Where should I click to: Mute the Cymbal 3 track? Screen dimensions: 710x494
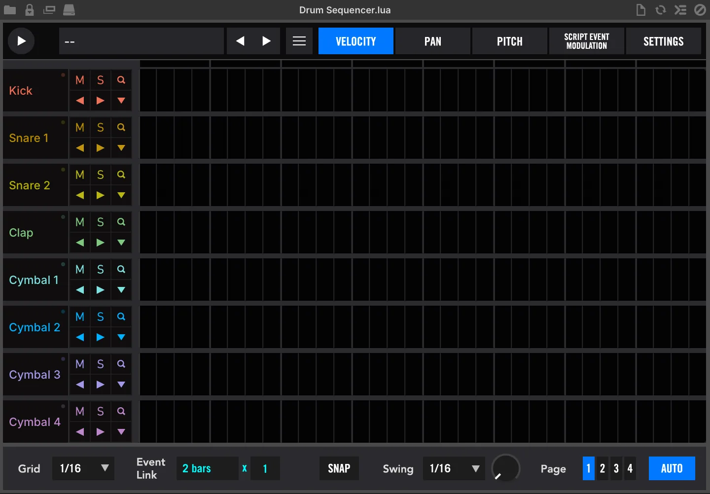click(x=80, y=364)
